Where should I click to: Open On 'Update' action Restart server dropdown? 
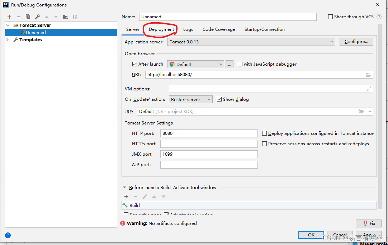click(x=190, y=99)
